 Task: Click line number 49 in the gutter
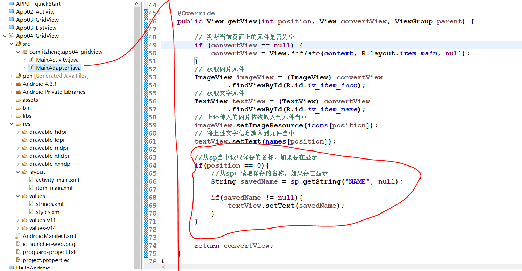152,45
